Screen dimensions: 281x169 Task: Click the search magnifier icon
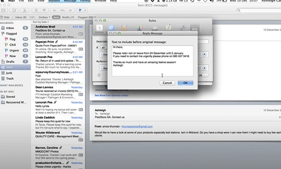pos(239,11)
